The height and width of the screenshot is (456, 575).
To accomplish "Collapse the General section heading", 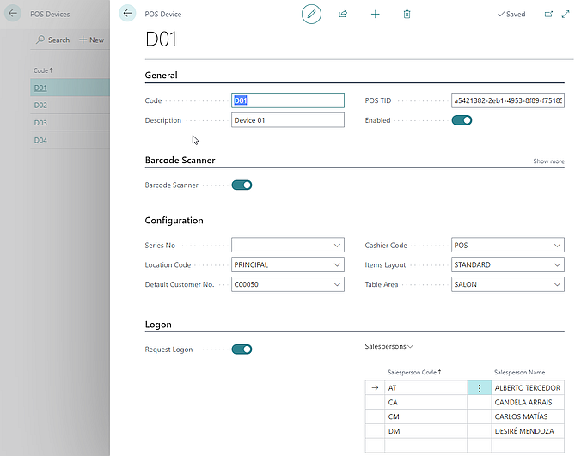I will click(x=161, y=75).
